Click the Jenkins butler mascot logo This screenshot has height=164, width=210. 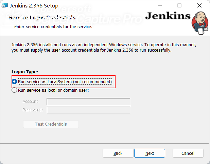coord(200,23)
